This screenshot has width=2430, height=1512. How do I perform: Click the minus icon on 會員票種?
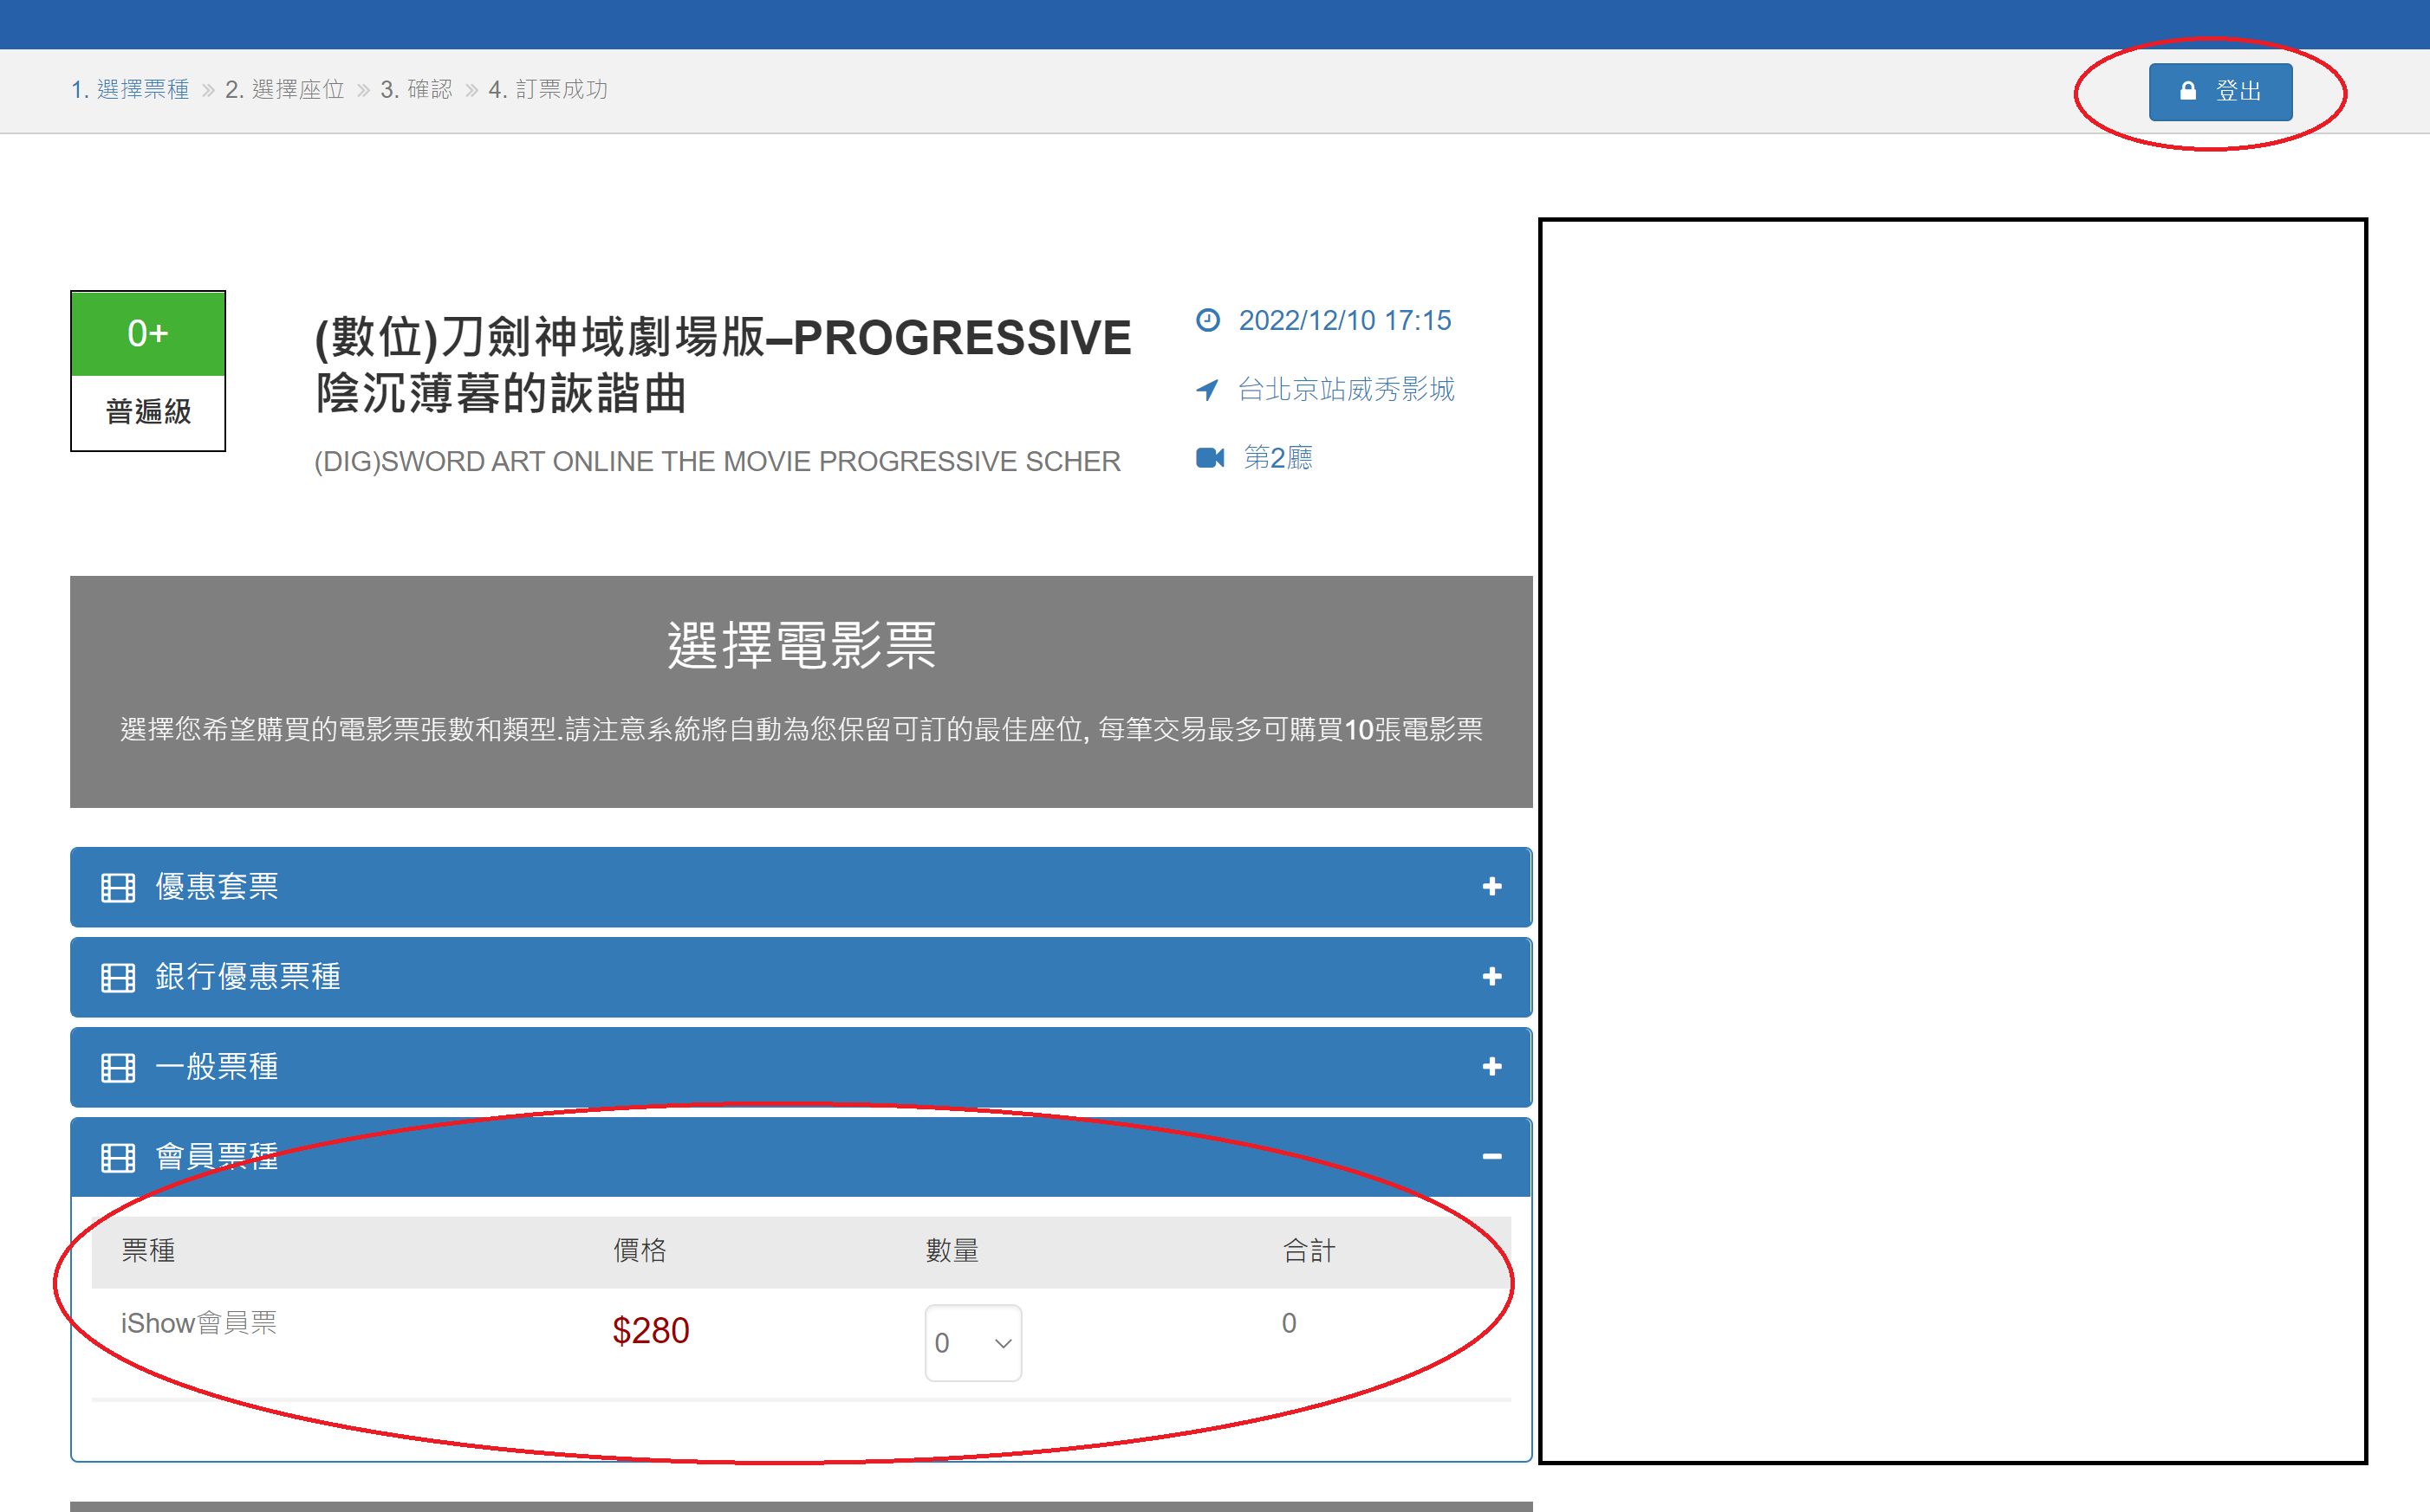[x=1491, y=1157]
